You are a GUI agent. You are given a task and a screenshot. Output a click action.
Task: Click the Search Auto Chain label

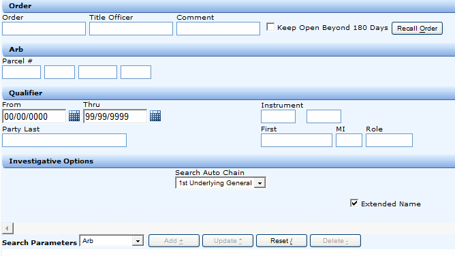click(210, 172)
